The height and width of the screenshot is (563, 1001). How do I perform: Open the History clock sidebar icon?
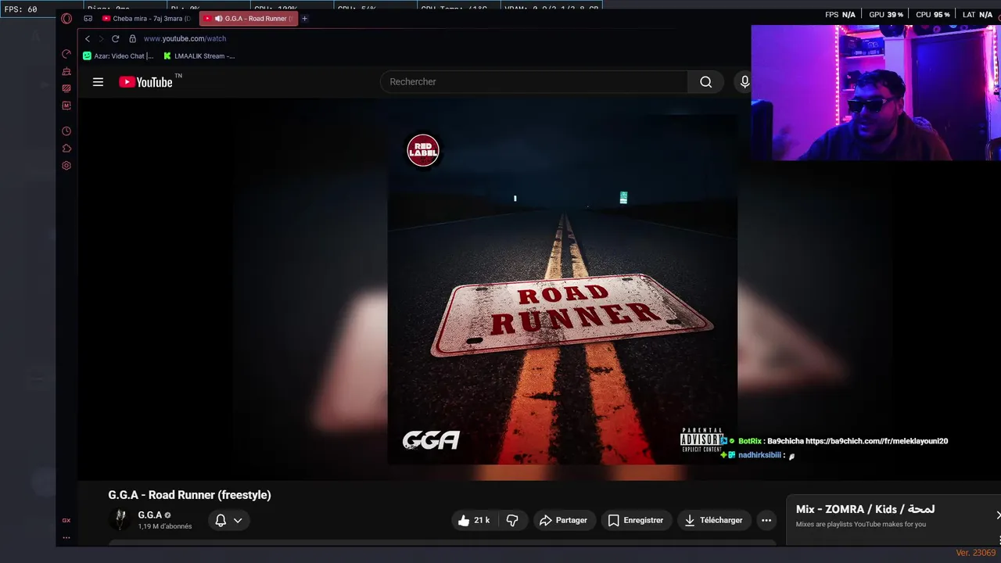pyautogui.click(x=66, y=131)
